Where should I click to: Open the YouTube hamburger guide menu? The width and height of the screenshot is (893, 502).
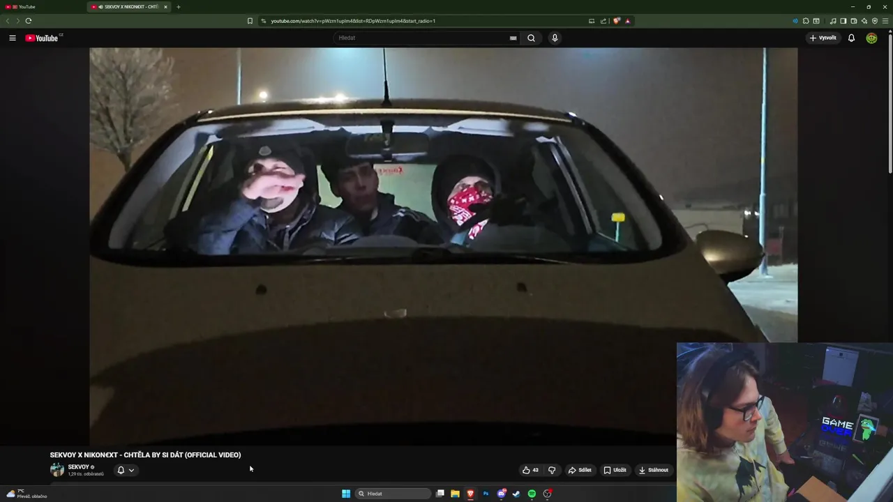point(12,38)
